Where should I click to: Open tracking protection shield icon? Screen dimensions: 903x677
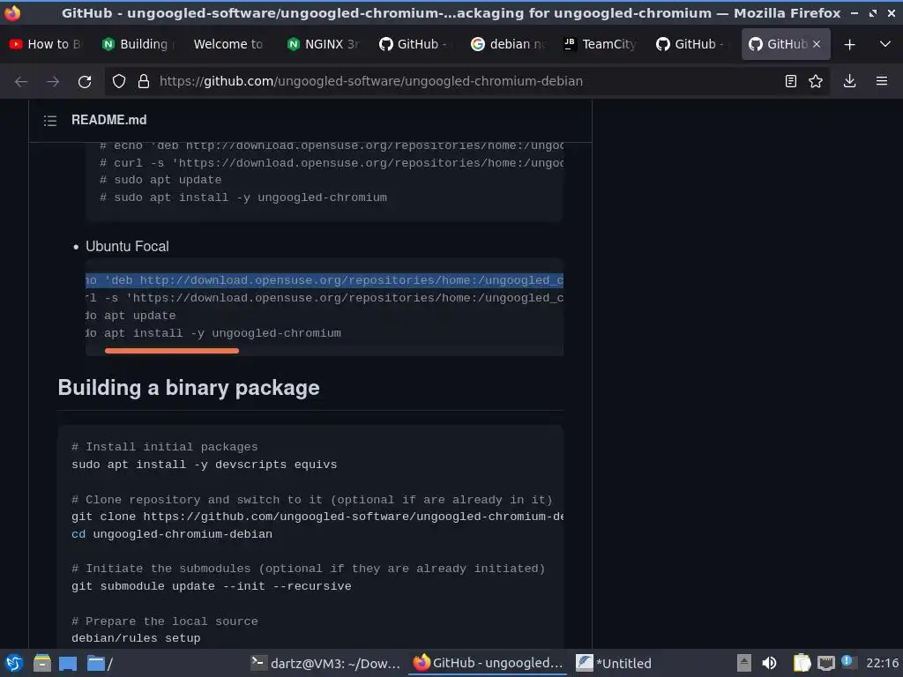(x=119, y=81)
